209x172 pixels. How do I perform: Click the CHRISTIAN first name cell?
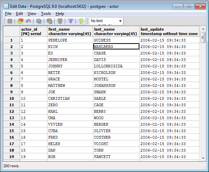[70, 98]
